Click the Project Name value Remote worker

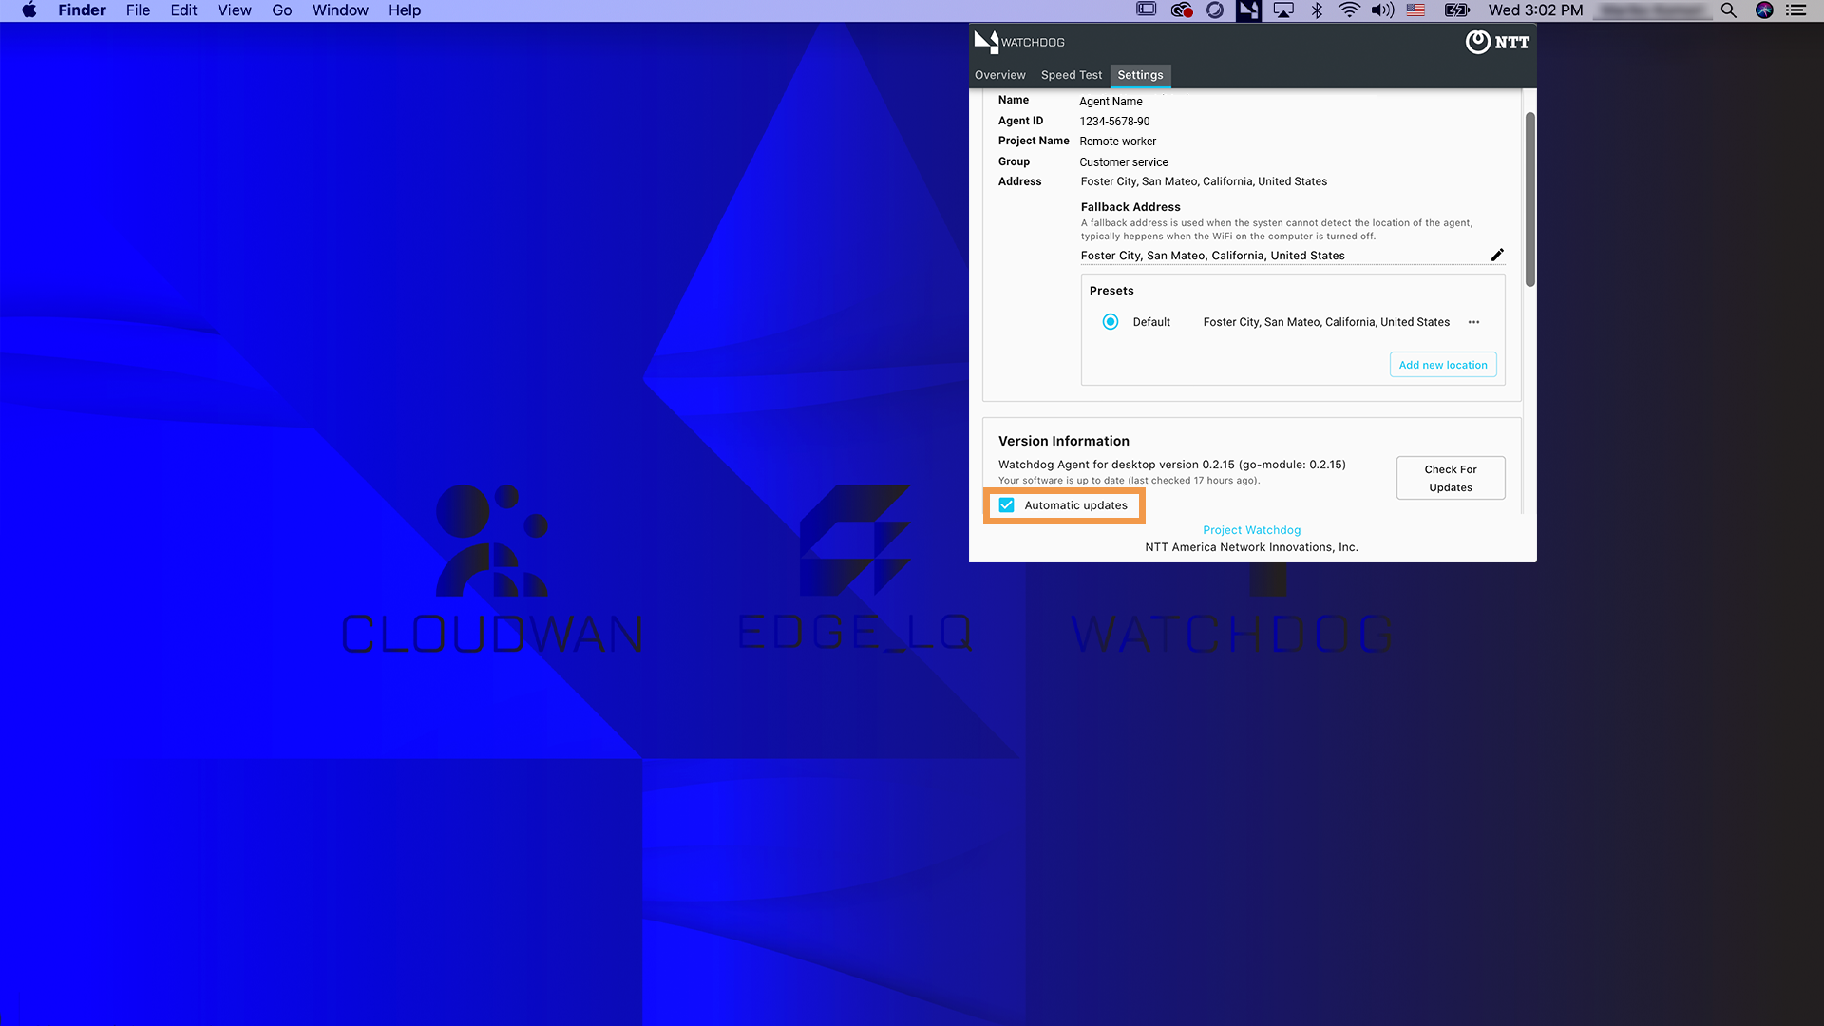click(x=1117, y=142)
